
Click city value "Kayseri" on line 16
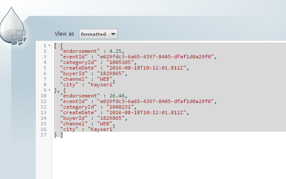click(x=101, y=129)
